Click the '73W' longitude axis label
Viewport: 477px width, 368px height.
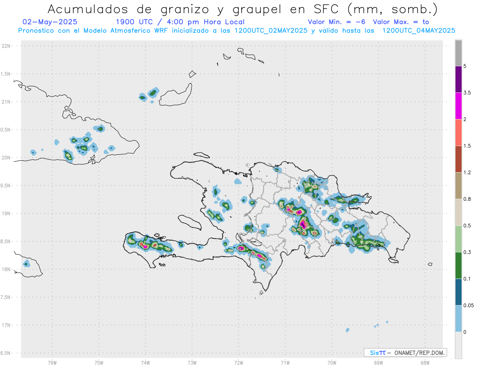tap(192, 362)
